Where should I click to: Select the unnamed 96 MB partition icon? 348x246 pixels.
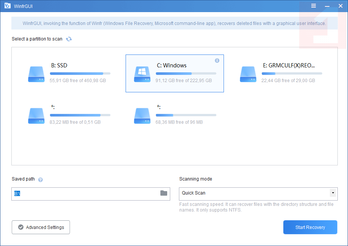[x=142, y=116]
